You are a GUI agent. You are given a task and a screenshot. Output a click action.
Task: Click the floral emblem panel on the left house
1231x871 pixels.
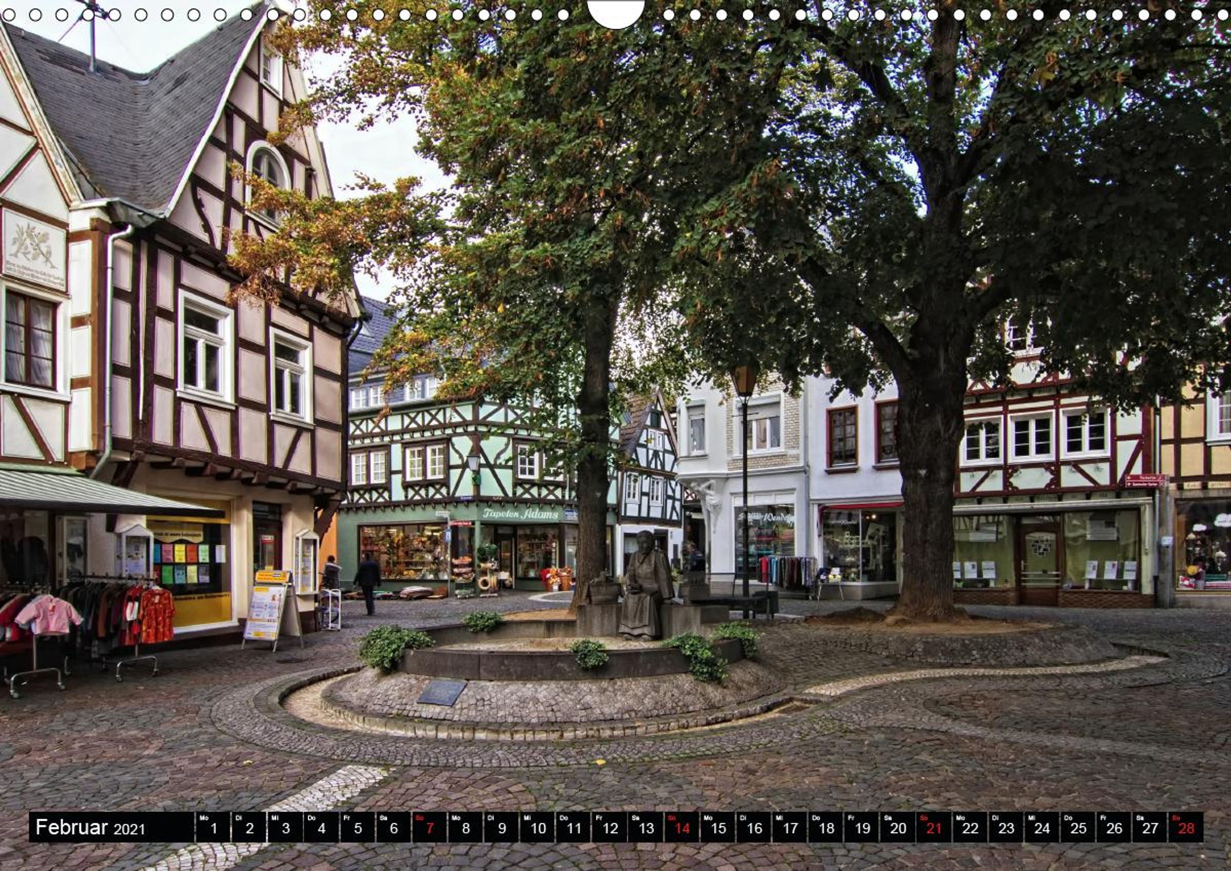pyautogui.click(x=34, y=247)
